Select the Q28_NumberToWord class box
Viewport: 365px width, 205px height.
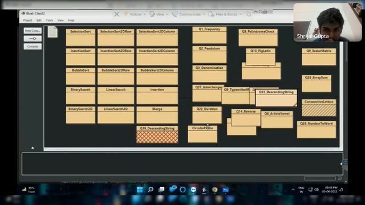(x=317, y=129)
